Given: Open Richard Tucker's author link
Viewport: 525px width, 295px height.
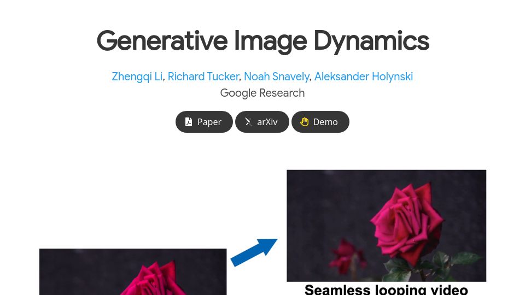Looking at the screenshot, I should (203, 76).
